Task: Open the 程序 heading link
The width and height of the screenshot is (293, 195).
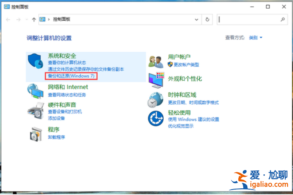Action: 54,129
